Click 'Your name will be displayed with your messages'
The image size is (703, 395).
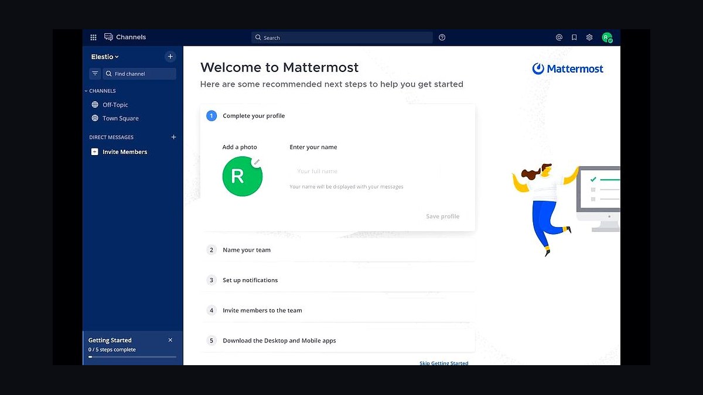(347, 187)
